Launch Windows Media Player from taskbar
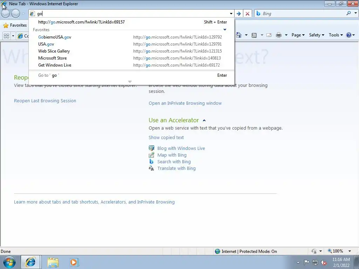 (74, 262)
